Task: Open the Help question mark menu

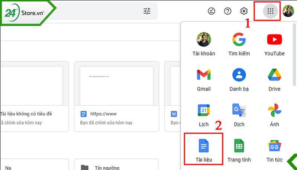Action: pyautogui.click(x=227, y=11)
